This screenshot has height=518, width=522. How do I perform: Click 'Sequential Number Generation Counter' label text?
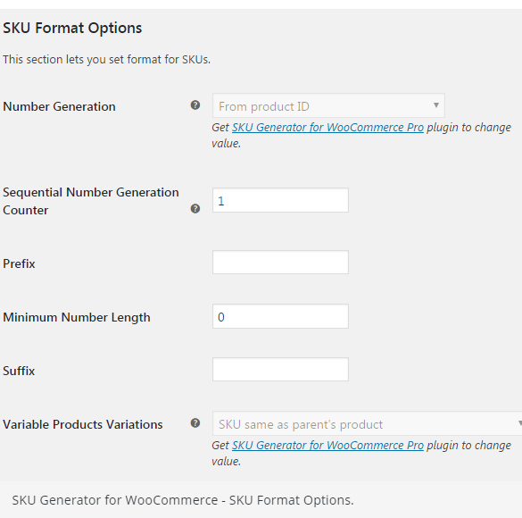coord(91,201)
